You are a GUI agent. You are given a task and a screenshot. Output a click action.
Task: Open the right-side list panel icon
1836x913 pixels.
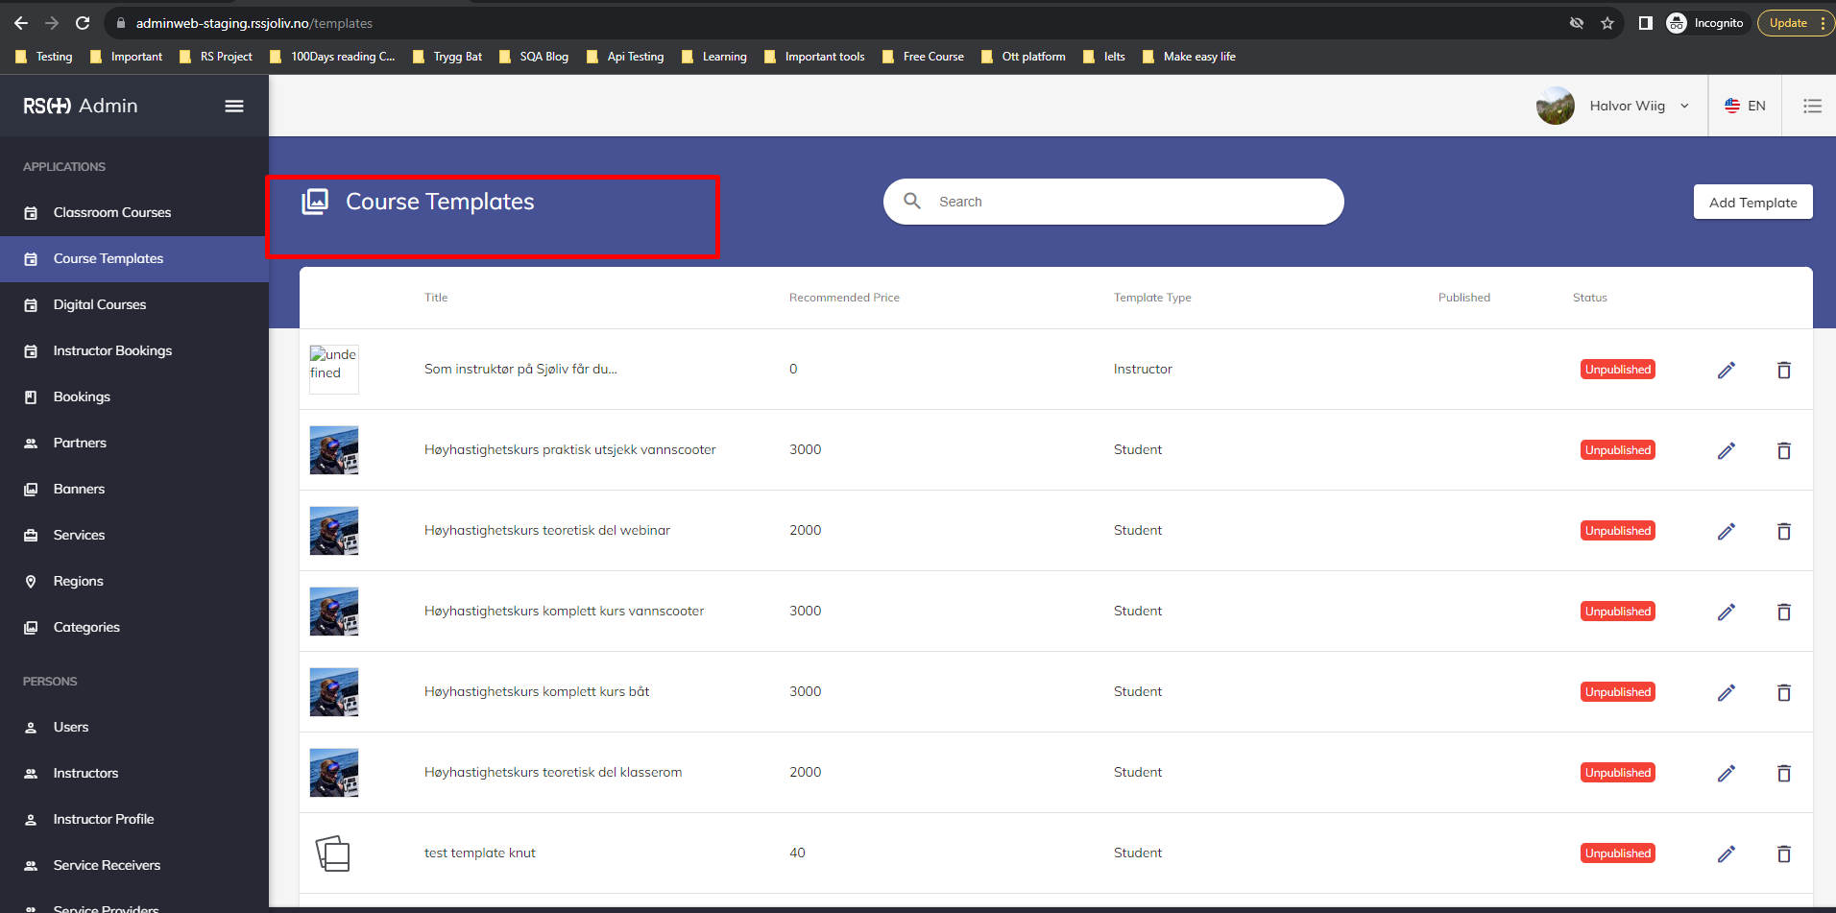click(x=1812, y=106)
